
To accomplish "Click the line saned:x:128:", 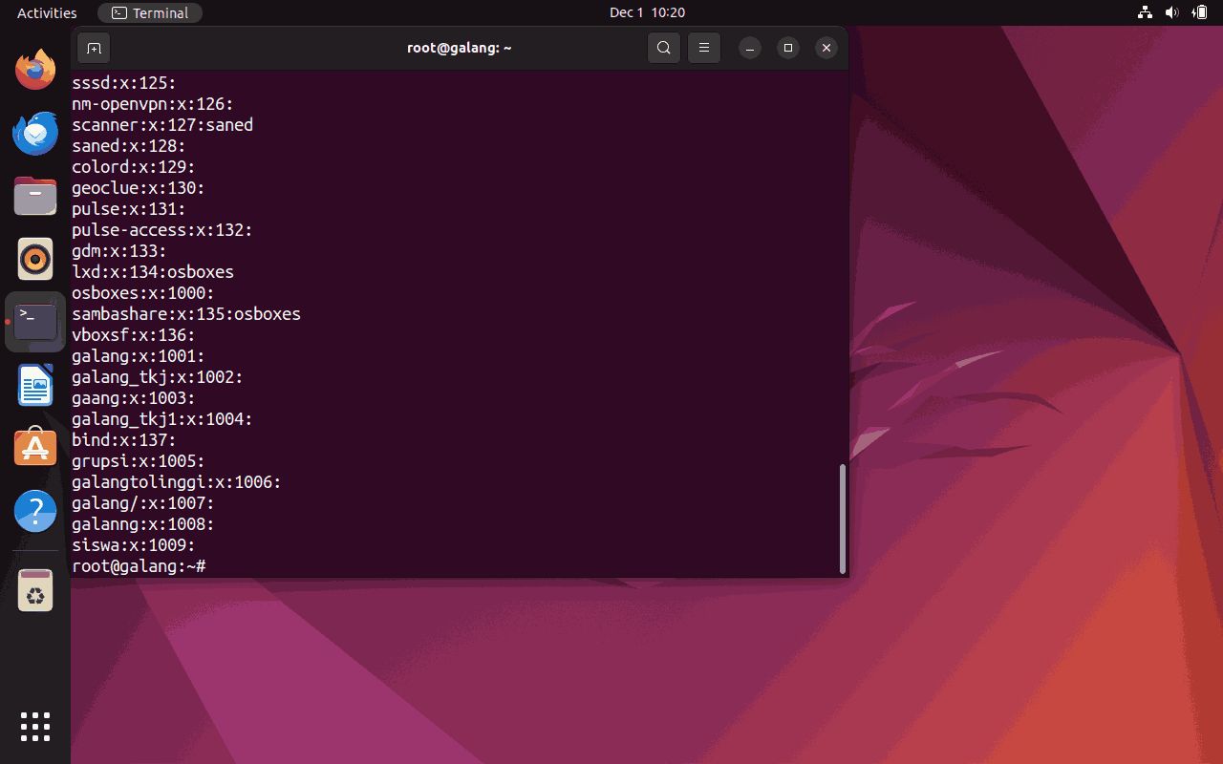I will click(129, 146).
